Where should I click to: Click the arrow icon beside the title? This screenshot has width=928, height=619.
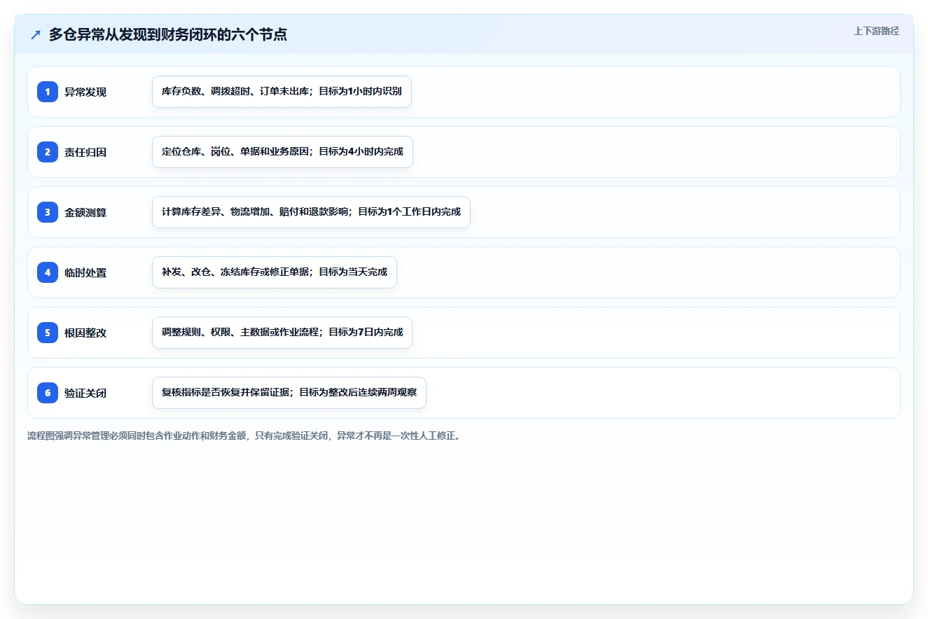(36, 34)
